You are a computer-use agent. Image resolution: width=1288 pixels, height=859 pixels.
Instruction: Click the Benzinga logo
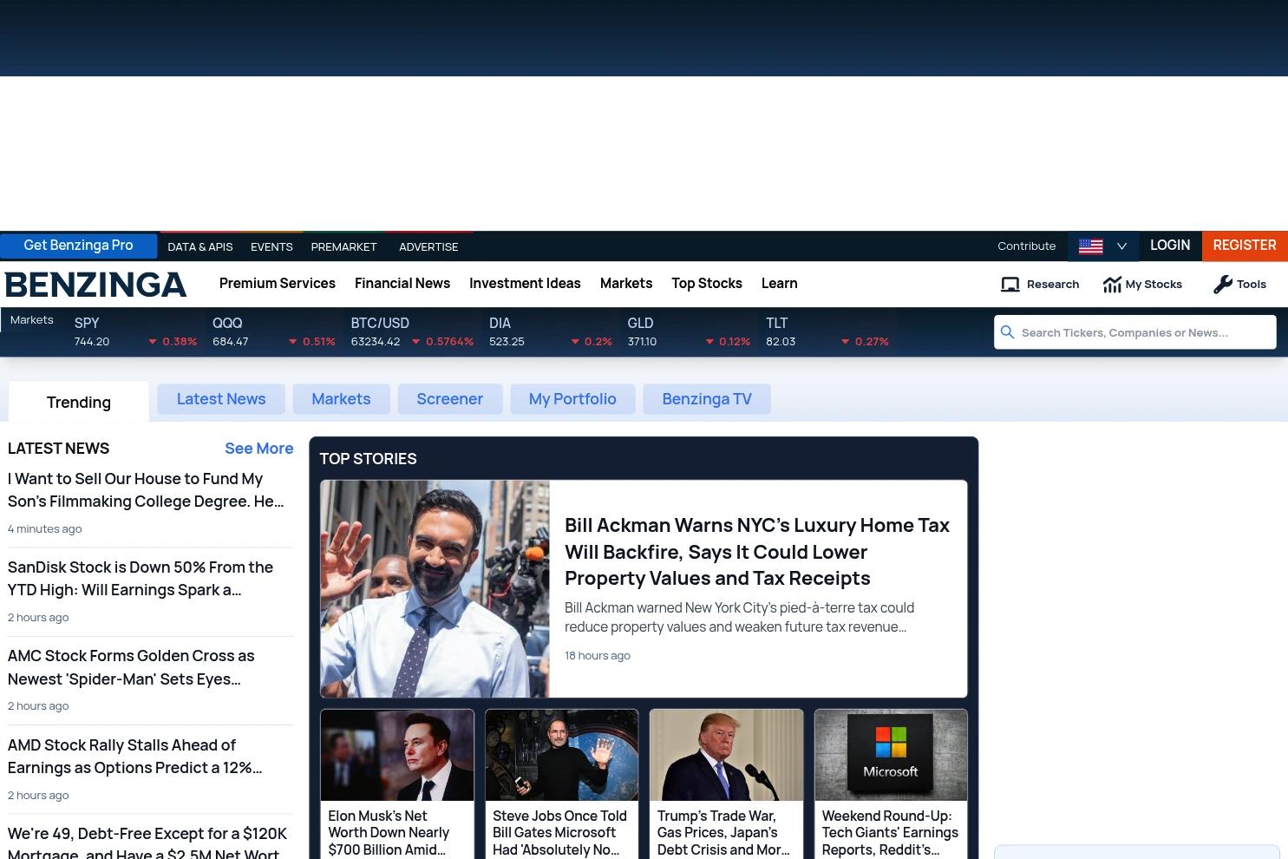point(95,285)
